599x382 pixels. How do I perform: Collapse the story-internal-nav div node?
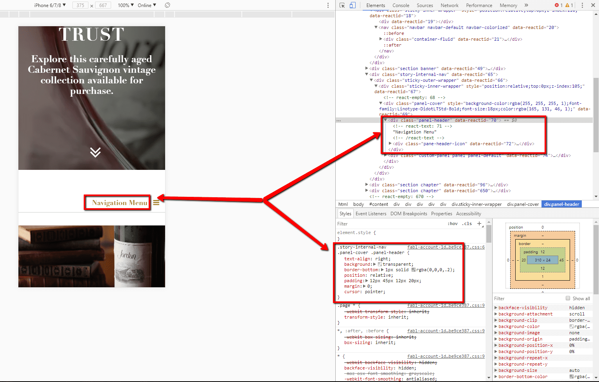coord(367,74)
